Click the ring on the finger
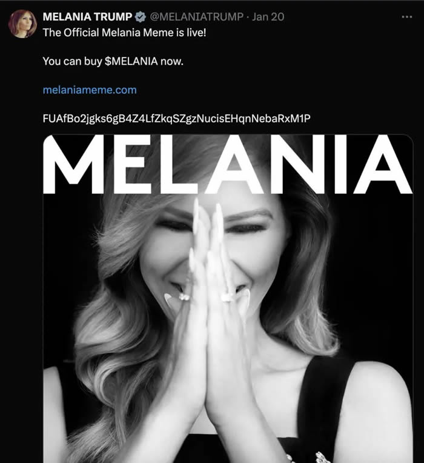This screenshot has width=424, height=463. (x=228, y=297)
